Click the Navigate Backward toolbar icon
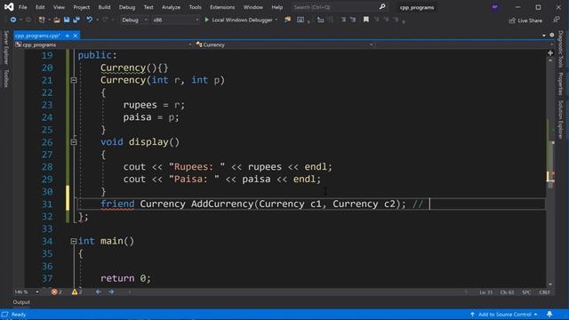This screenshot has width=569, height=320. point(12,20)
